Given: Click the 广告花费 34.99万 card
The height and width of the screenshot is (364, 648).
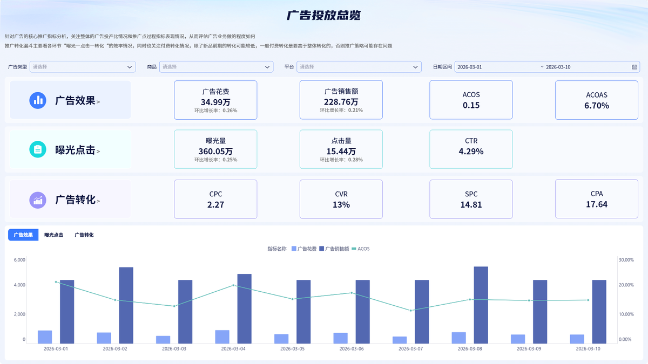Looking at the screenshot, I should tap(215, 100).
